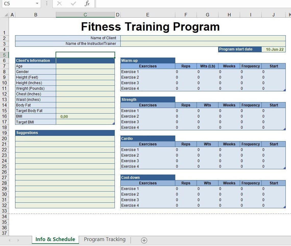This screenshot has width=291, height=246.
Task: Select the Name of the Instructor/Trainer entry cell
Action: click(203, 44)
